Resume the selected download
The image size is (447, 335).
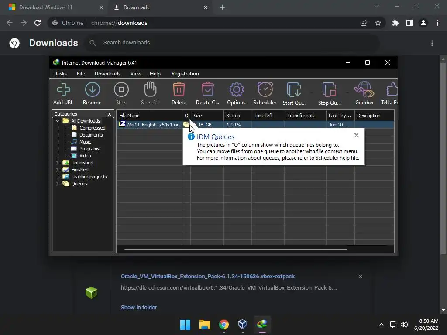(92, 93)
